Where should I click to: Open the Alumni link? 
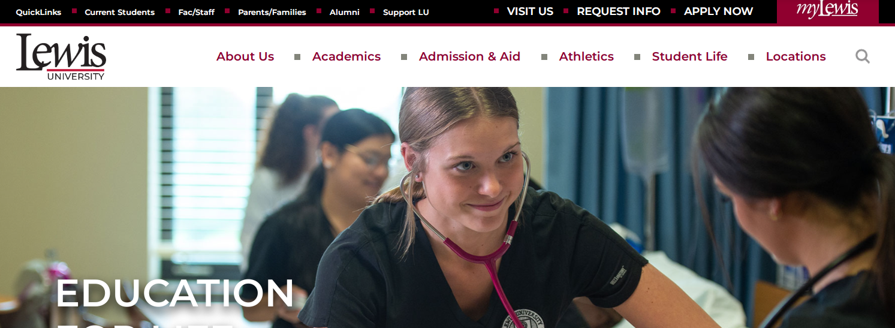click(345, 12)
